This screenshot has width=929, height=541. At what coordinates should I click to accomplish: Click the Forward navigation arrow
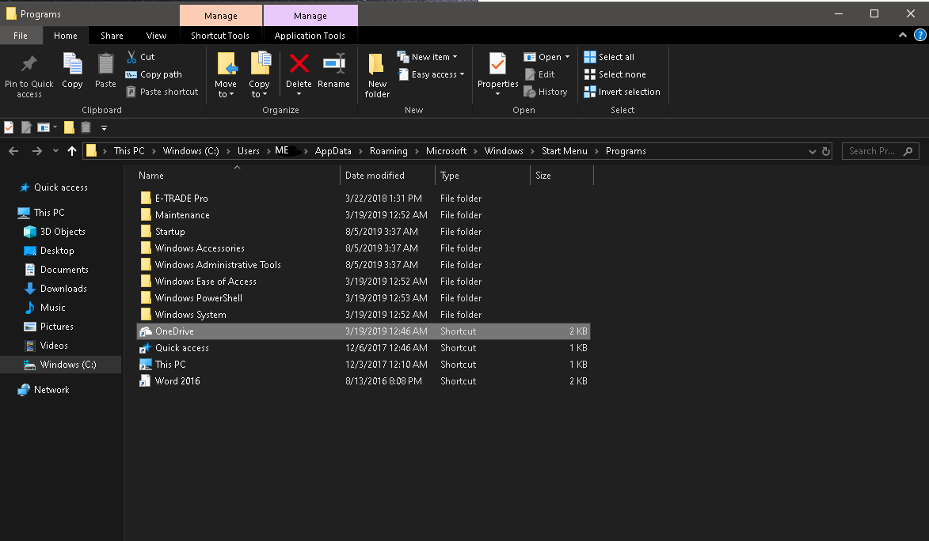click(x=36, y=152)
